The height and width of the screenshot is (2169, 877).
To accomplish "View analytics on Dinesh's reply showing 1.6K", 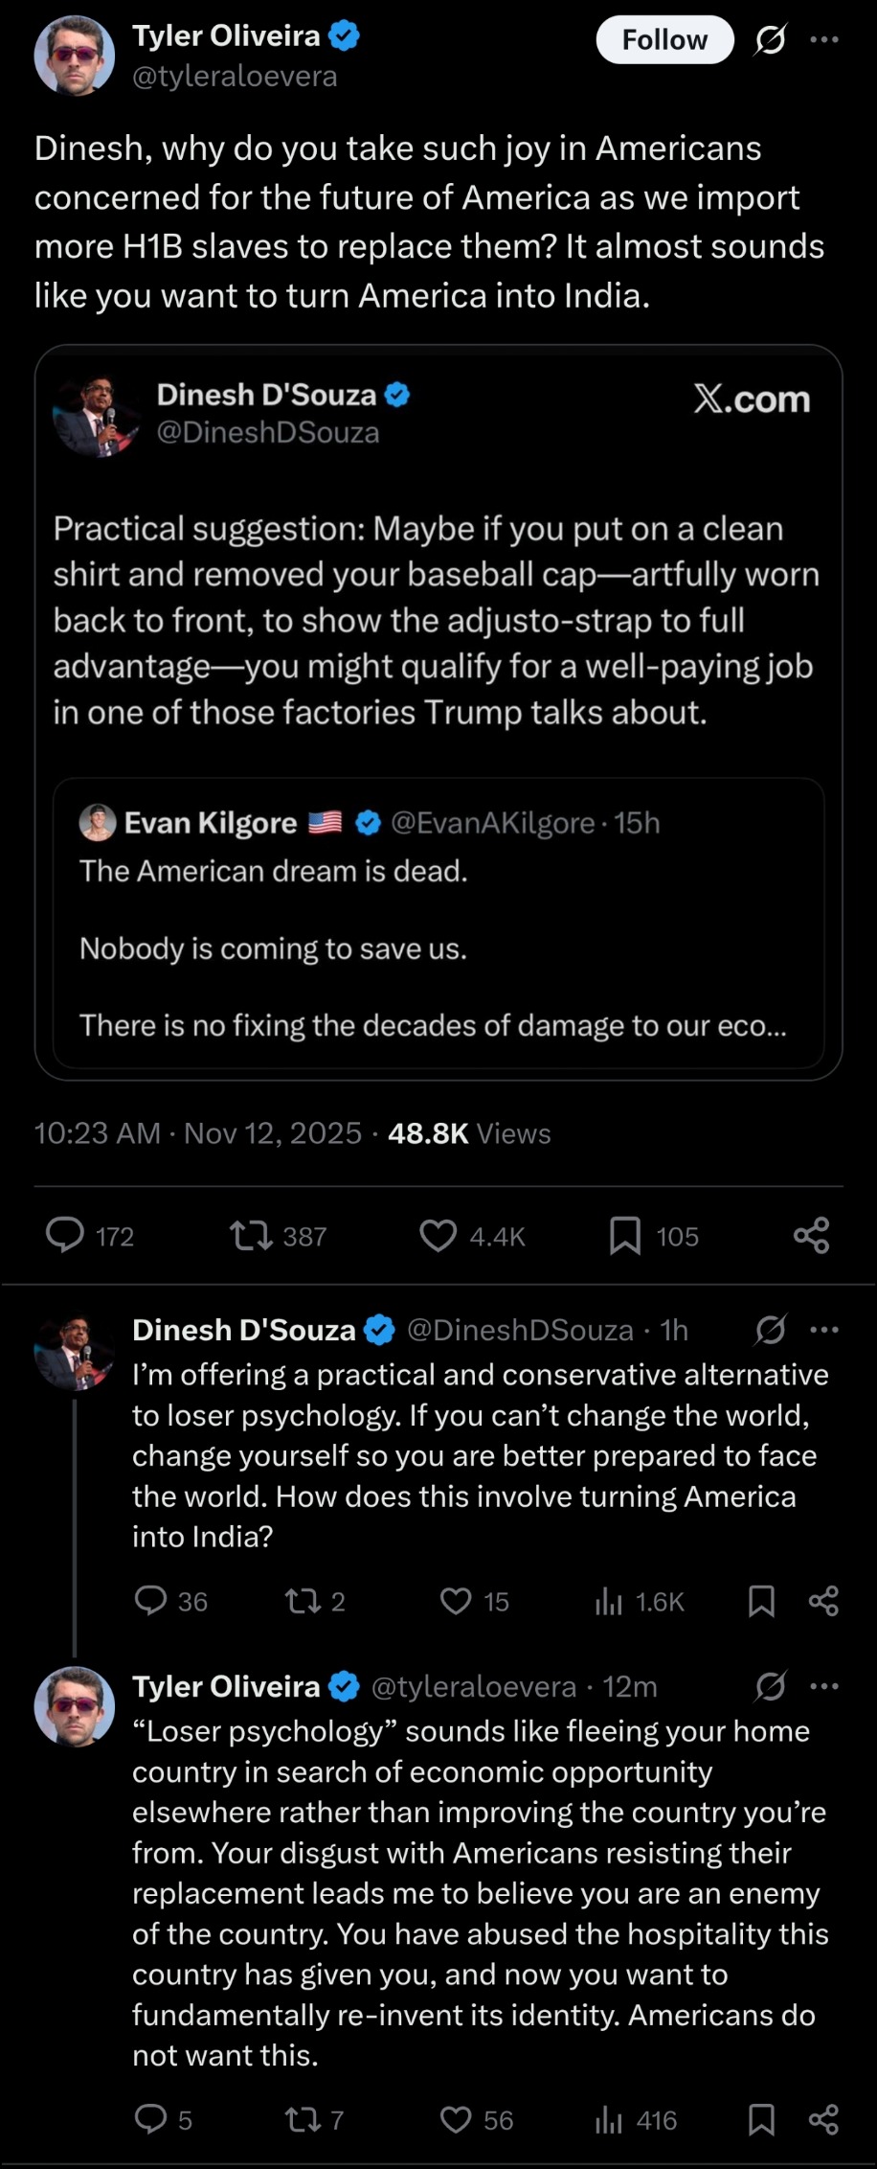I will coord(609,1601).
